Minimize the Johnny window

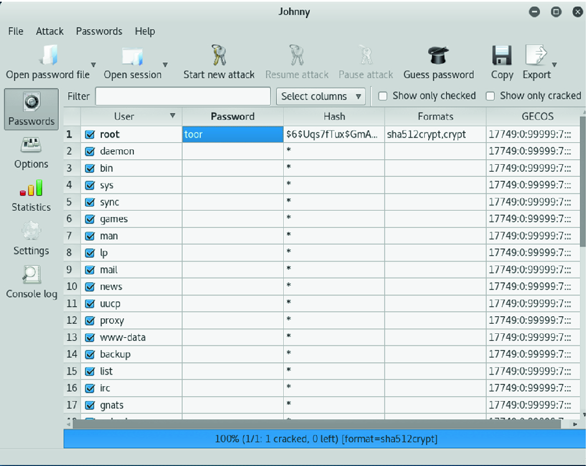[x=535, y=12]
